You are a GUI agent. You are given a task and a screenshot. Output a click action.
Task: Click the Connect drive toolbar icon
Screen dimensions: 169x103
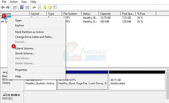pos(34,7)
